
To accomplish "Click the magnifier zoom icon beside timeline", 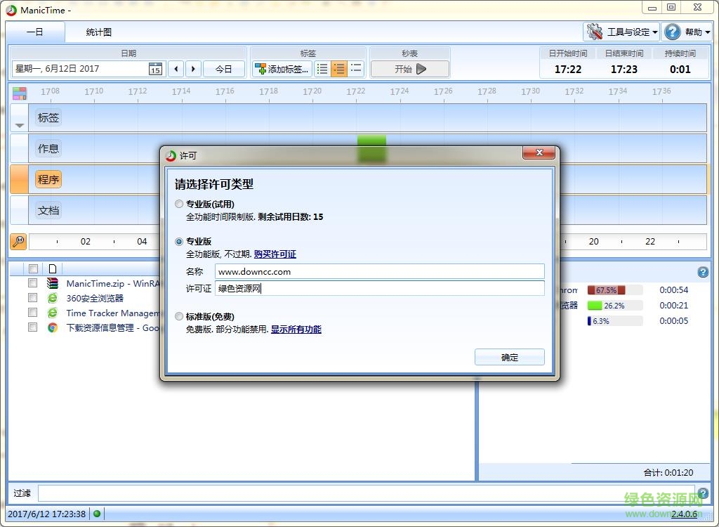I will tap(18, 241).
